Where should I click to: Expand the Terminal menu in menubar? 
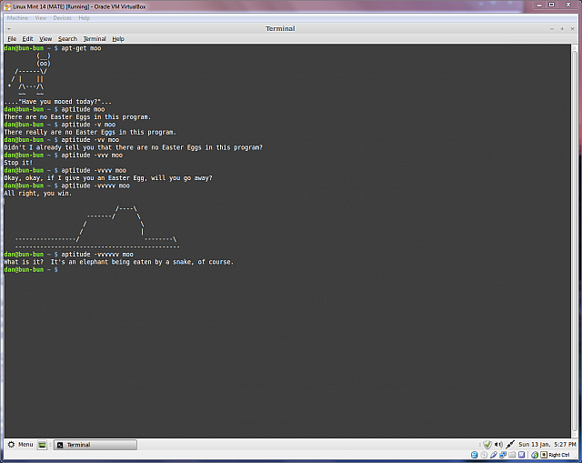(95, 39)
